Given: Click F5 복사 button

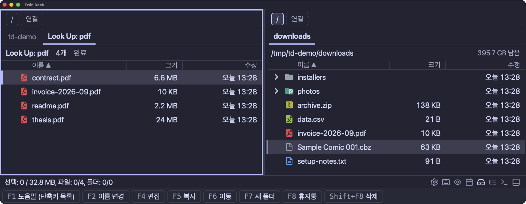Looking at the screenshot, I should [x=184, y=196].
